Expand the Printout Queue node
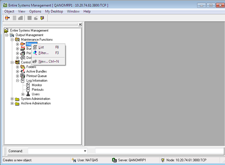This screenshot has width=225, height=165. (17, 76)
